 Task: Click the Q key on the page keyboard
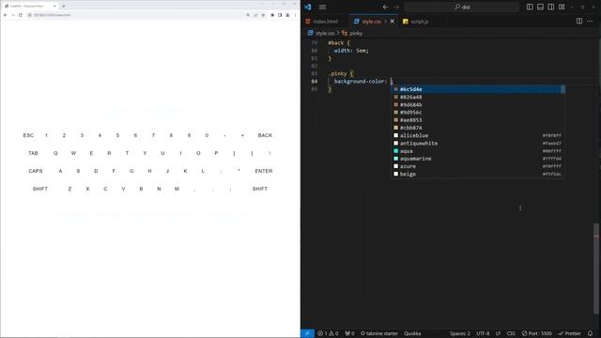(x=55, y=153)
